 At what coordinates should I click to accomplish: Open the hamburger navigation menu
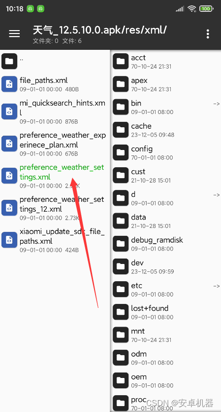coord(14,34)
